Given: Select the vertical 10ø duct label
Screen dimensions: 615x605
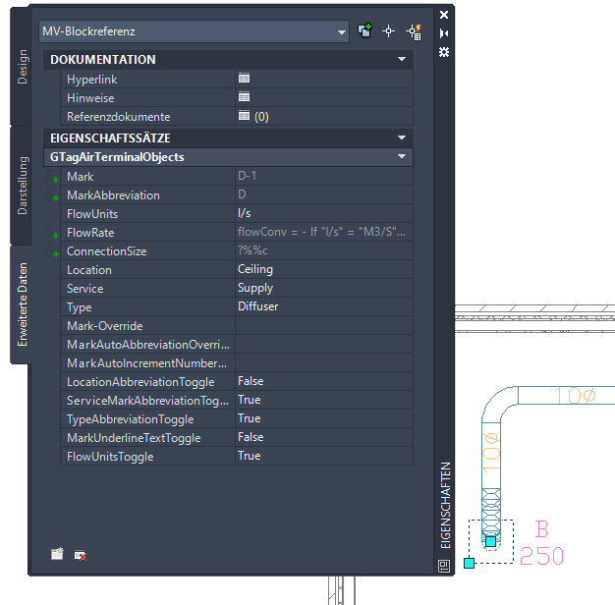Looking at the screenshot, I should (x=491, y=453).
